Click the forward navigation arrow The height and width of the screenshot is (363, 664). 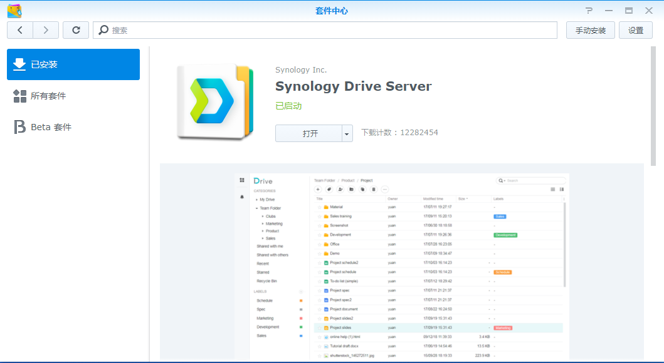tap(46, 30)
